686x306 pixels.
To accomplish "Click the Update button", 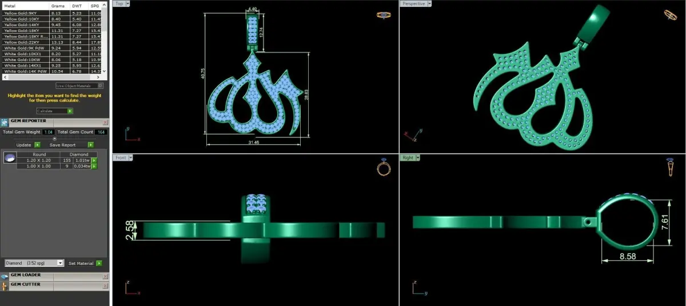I will click(24, 145).
